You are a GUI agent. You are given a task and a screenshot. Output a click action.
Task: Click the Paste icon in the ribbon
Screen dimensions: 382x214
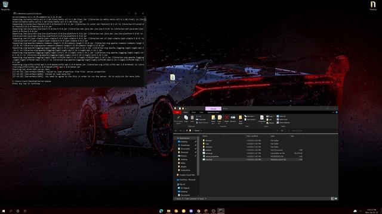(x=192, y=119)
